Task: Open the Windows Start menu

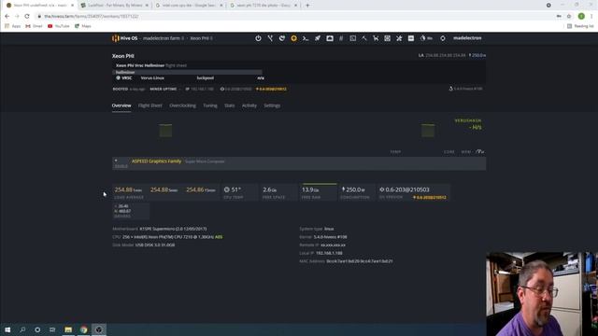Action: 7,329
